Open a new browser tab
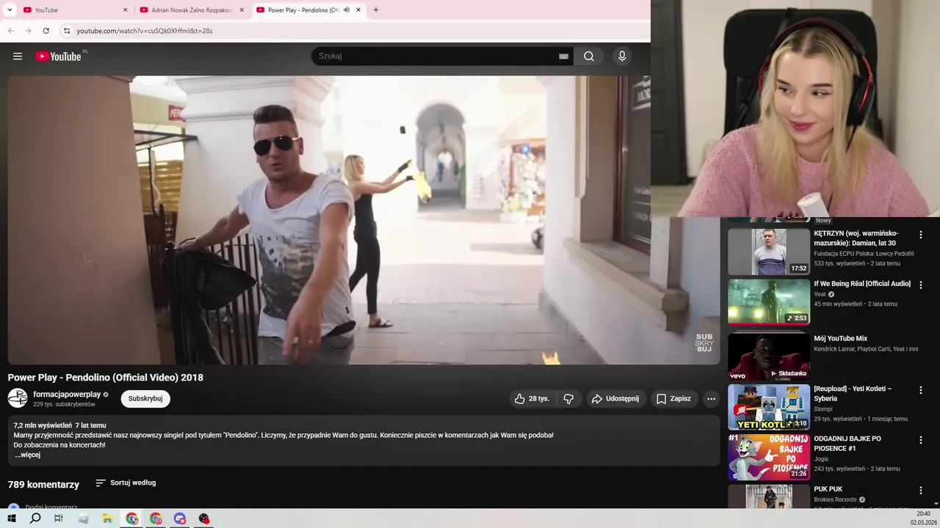The height and width of the screenshot is (528, 940). coord(376,10)
